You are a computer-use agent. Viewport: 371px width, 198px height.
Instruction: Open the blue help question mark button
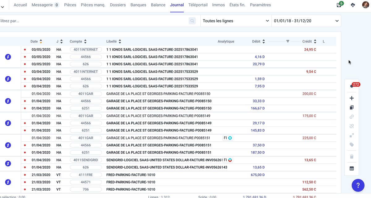(x=358, y=185)
